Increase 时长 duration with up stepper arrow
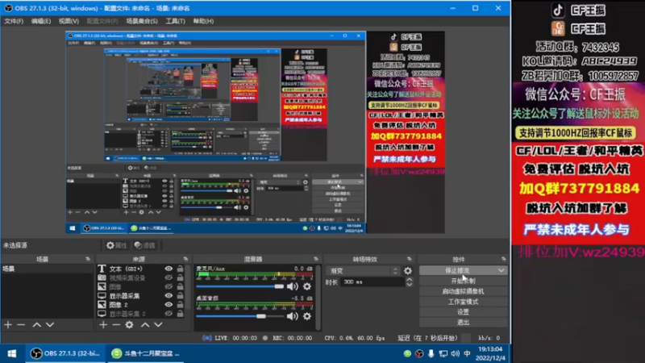Image resolution: width=645 pixels, height=363 pixels. click(x=410, y=279)
